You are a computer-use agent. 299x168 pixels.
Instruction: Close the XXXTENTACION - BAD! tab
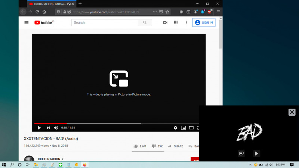tap(73, 4)
